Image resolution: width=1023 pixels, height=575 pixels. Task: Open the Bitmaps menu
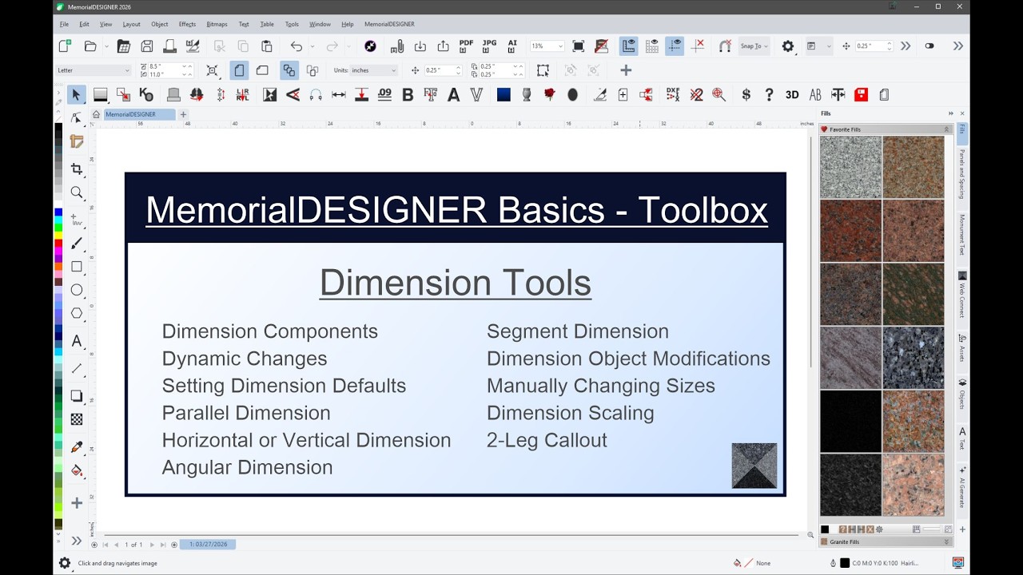(x=217, y=24)
